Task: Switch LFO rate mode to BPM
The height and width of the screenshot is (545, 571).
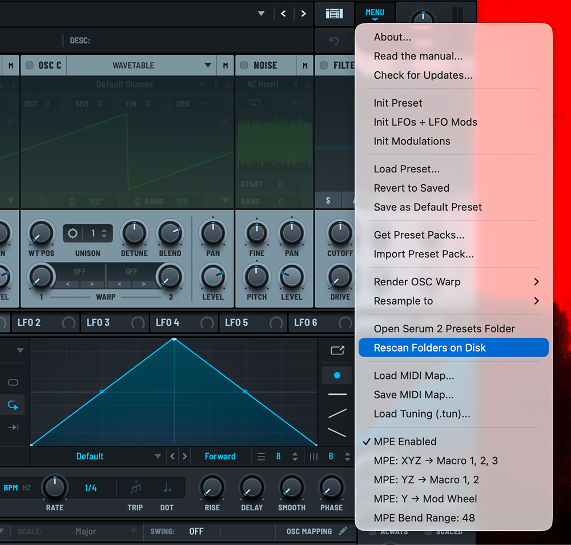Action: pos(10,488)
